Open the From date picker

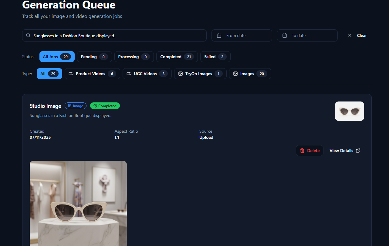click(242, 35)
